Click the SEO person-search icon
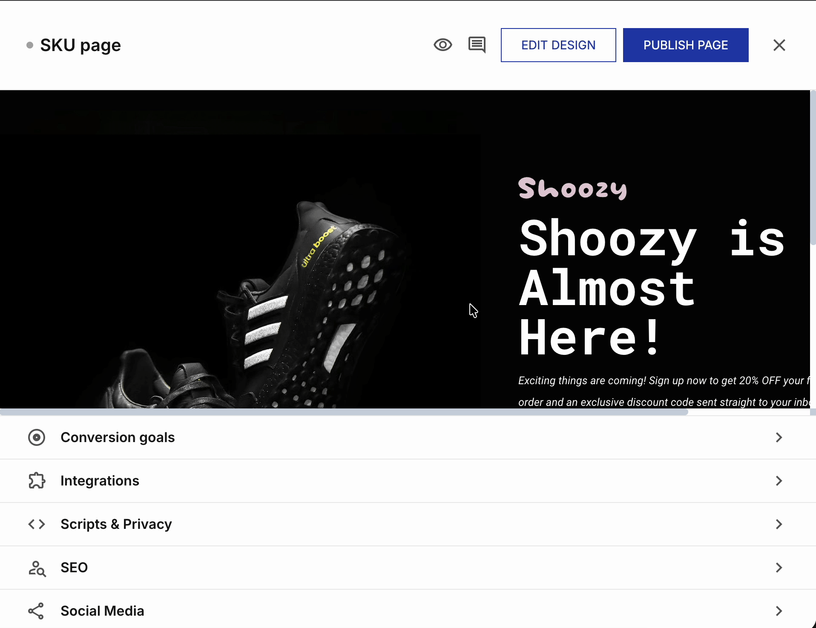The height and width of the screenshot is (628, 816). (x=37, y=568)
